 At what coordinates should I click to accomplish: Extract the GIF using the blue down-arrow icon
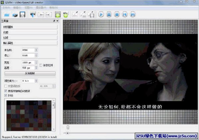coord(33,15)
